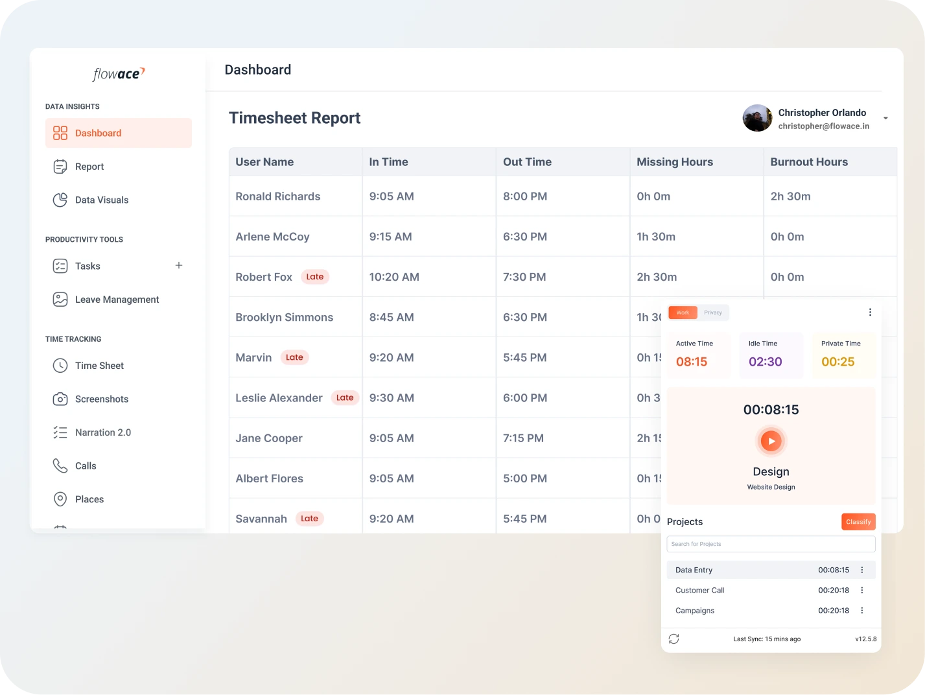Select the Customer Call project row
This screenshot has height=695, width=925.
pyautogui.click(x=700, y=590)
